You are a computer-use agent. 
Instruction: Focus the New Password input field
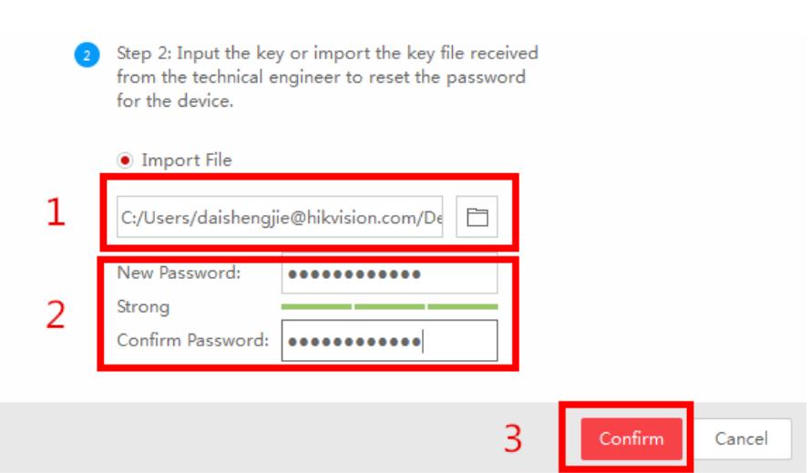[389, 274]
